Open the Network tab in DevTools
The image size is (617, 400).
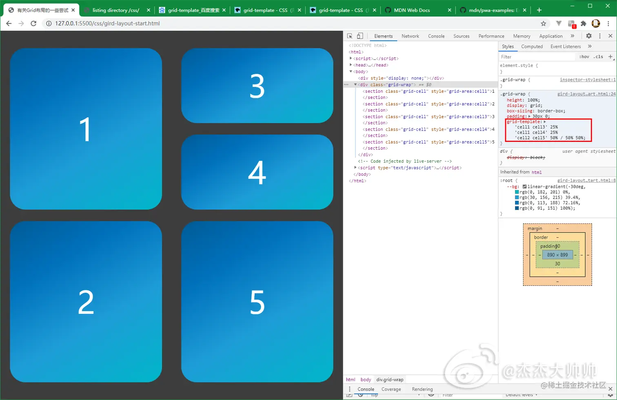pos(410,36)
